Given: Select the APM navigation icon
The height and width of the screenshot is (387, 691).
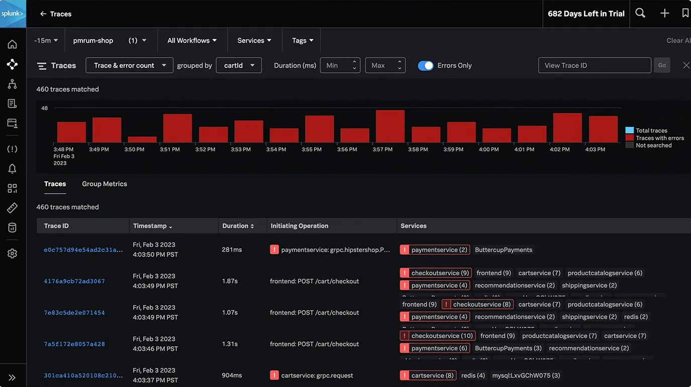Looking at the screenshot, I should 13,64.
